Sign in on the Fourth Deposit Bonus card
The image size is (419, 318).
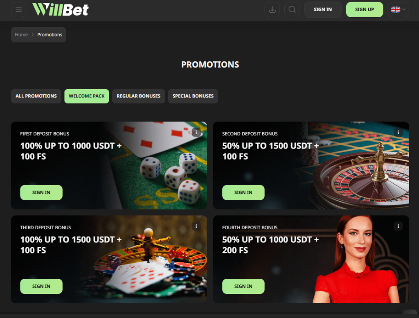coord(243,286)
